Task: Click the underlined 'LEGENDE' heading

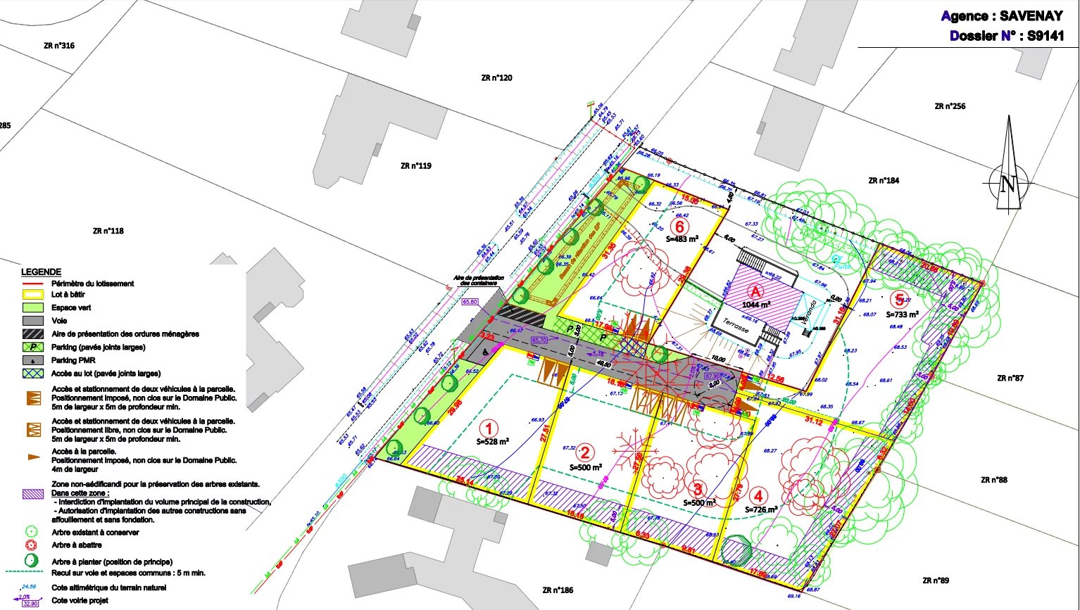Action: pos(41,272)
